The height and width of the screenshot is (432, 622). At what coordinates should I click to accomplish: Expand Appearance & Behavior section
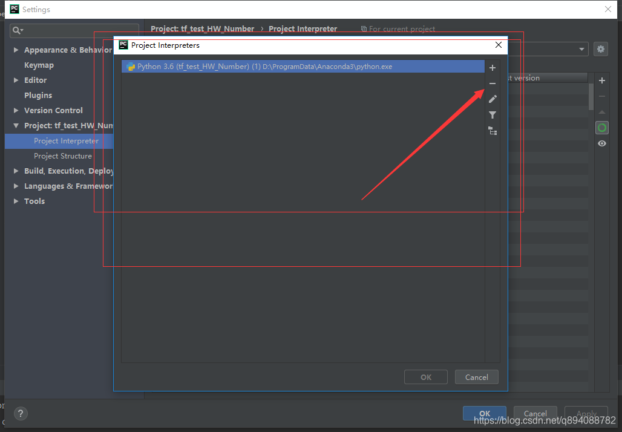tap(16, 50)
